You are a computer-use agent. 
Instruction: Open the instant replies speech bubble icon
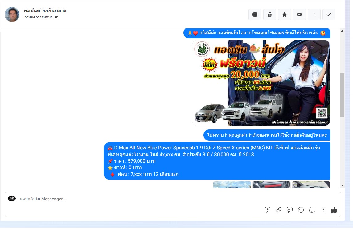point(290,210)
